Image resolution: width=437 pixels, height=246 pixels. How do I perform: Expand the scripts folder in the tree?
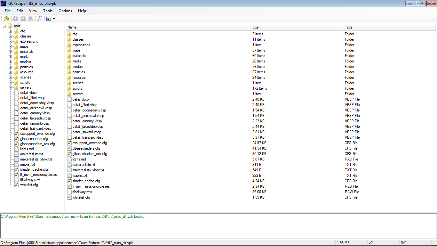(x=11, y=82)
